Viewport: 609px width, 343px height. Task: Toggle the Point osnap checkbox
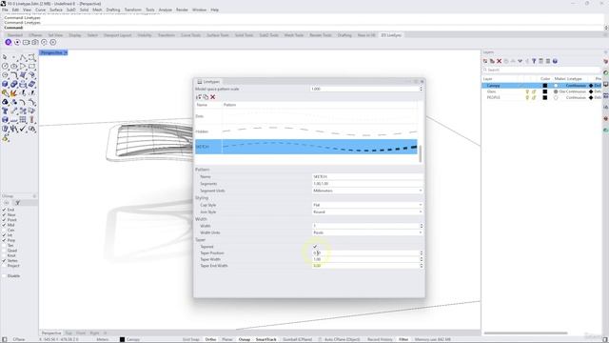click(4, 220)
